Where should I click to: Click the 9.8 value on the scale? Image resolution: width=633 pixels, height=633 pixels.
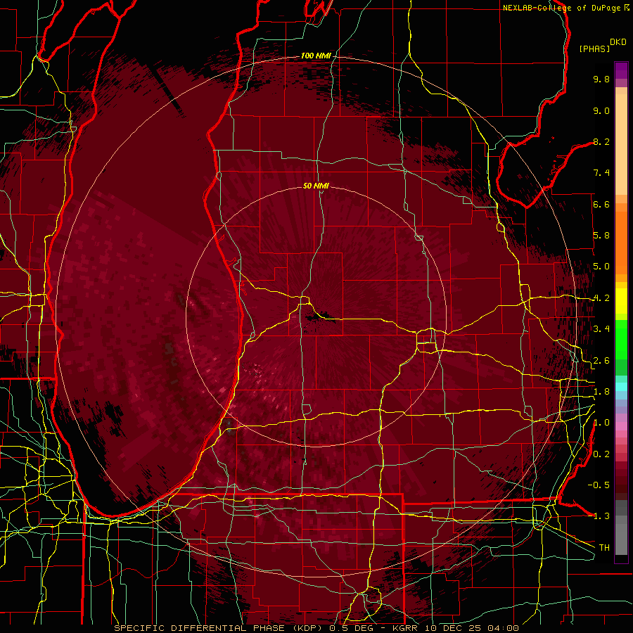pos(601,79)
